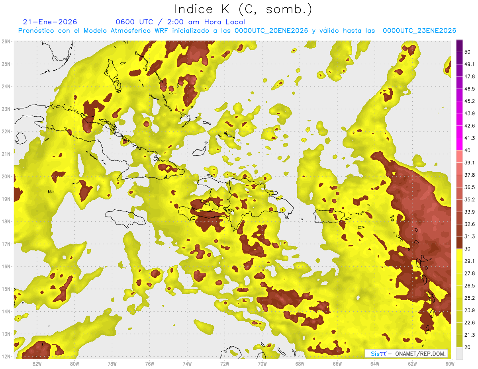Click the initialization stamp "0000UTC_20ENE2026"
This screenshot has width=478, height=369.
click(271, 31)
